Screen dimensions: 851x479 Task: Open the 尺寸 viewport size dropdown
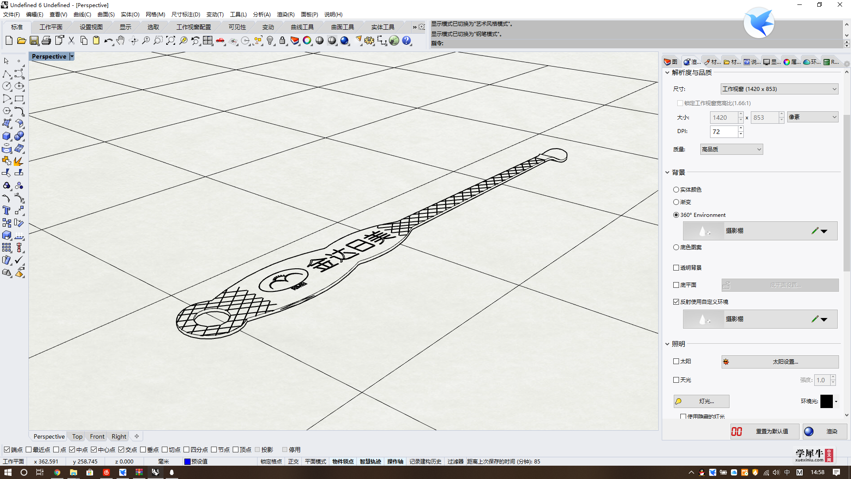[779, 89]
